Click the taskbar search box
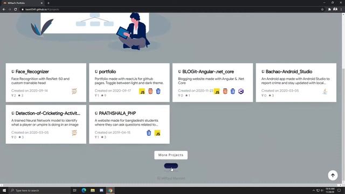The height and width of the screenshot is (194, 345). coord(39,190)
